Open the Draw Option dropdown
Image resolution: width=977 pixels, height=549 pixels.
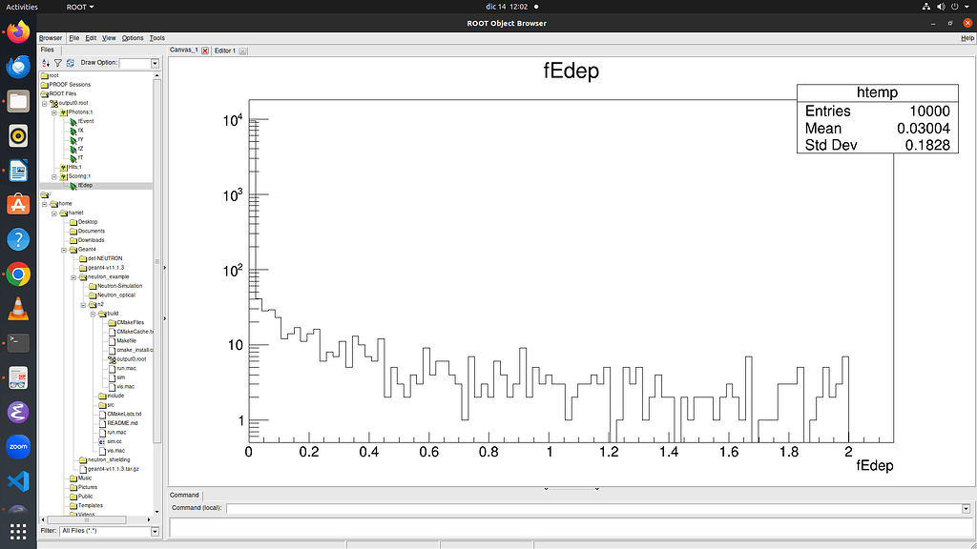click(x=155, y=64)
